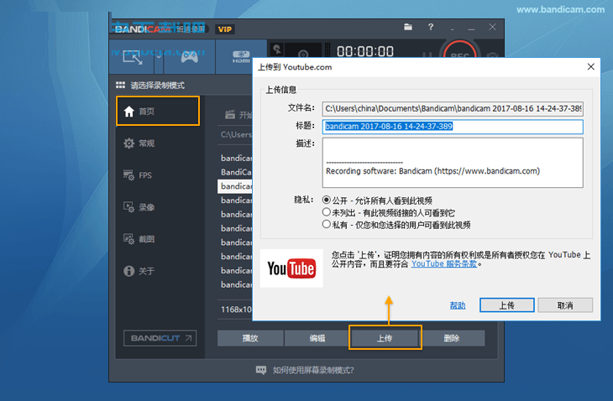Screen dimensions: 613x401
Task: Click 上传 button in YouTube dialog
Action: 506,305
